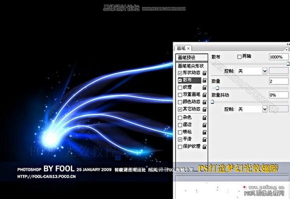Enable the 颜色动态 checkbox
The width and height of the screenshot is (290, 199).
click(x=180, y=102)
